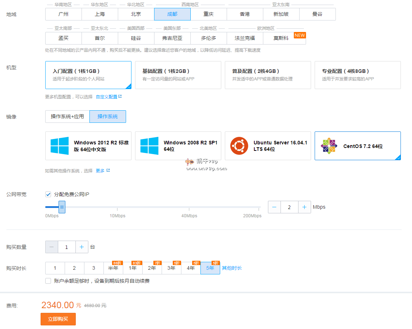Click the bandwidth Mbps value input field

pos(289,207)
